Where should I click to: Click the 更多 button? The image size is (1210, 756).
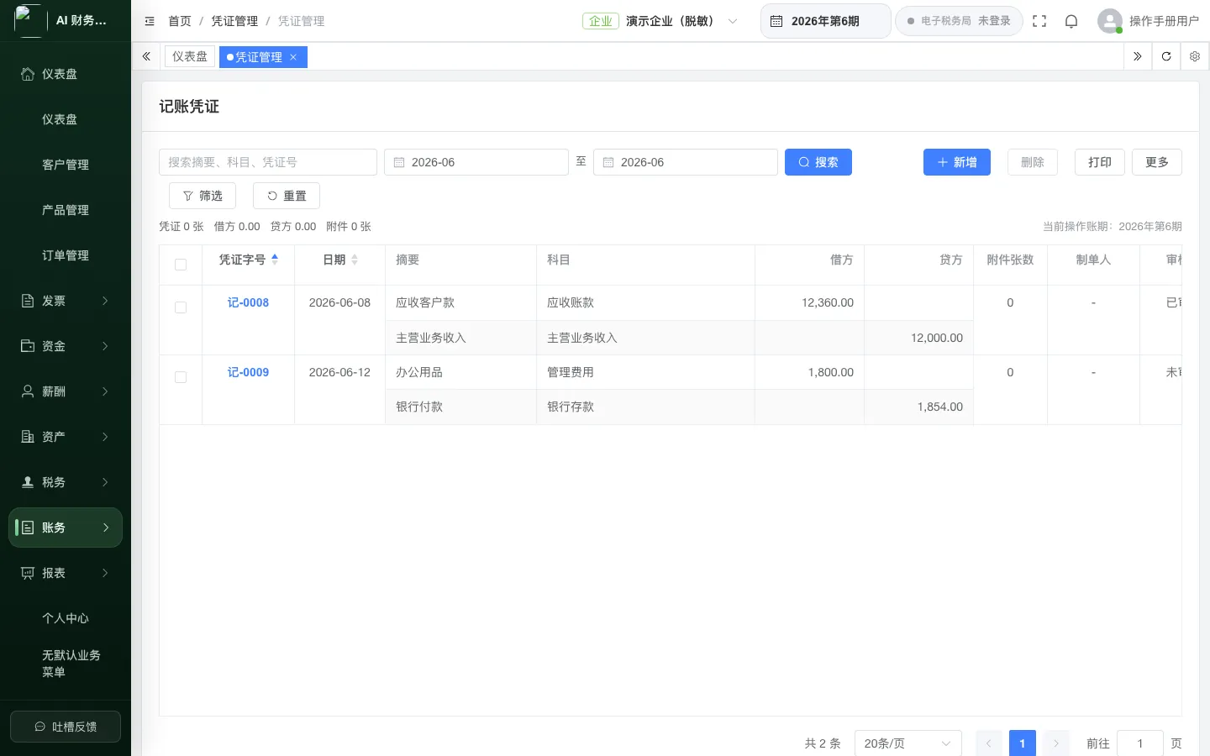tap(1157, 162)
